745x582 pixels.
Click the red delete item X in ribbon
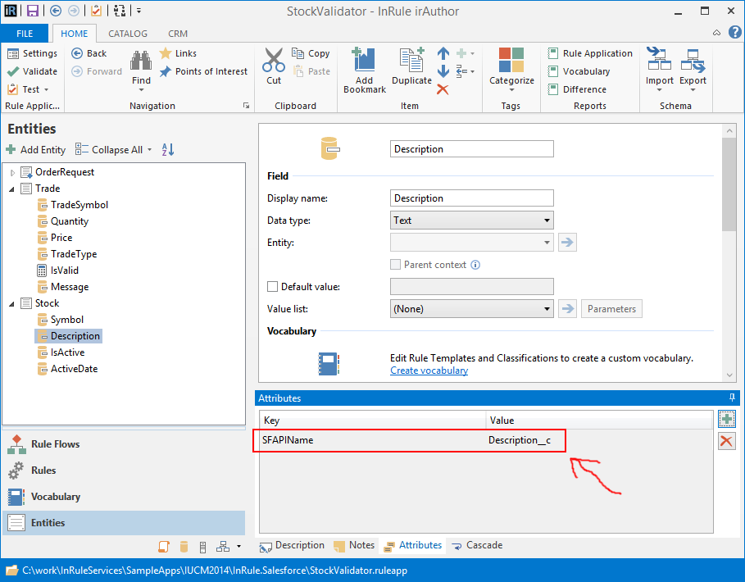pyautogui.click(x=443, y=89)
